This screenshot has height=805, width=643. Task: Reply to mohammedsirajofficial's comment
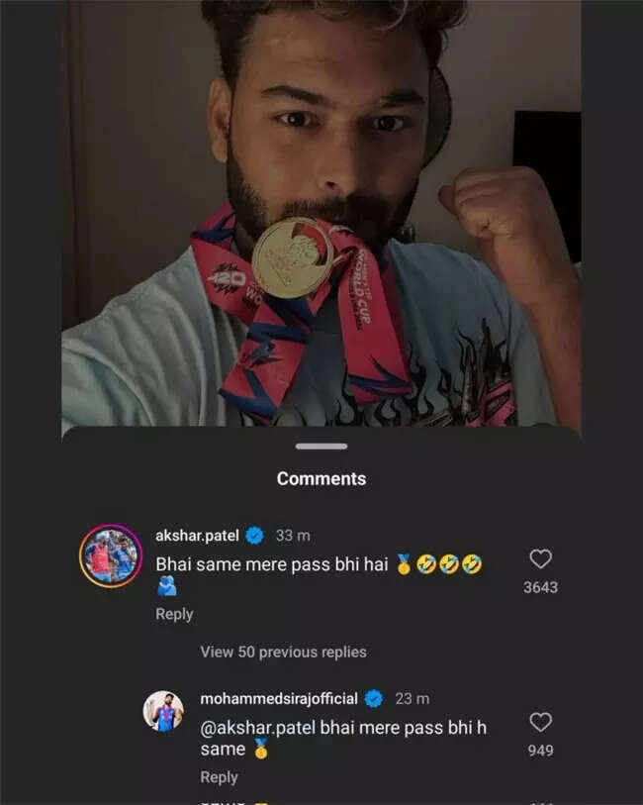[219, 777]
